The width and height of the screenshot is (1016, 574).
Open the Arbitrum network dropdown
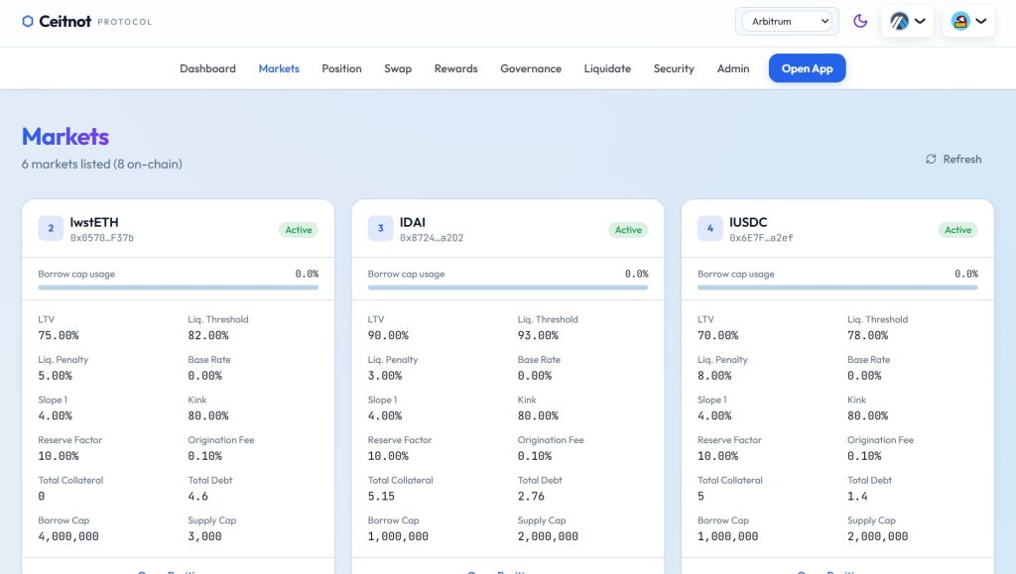coord(787,22)
